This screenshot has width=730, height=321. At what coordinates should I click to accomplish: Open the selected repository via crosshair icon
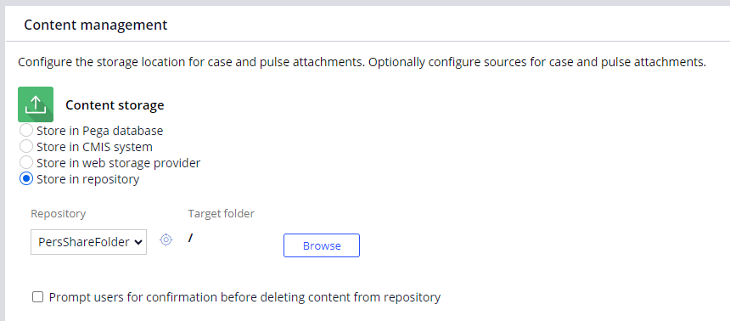[x=166, y=240]
